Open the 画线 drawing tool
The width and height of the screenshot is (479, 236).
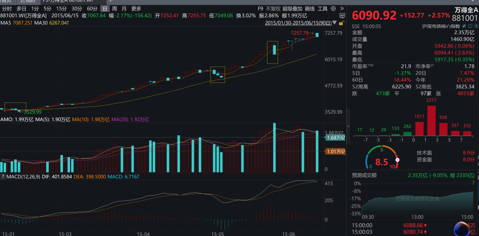click(x=310, y=8)
